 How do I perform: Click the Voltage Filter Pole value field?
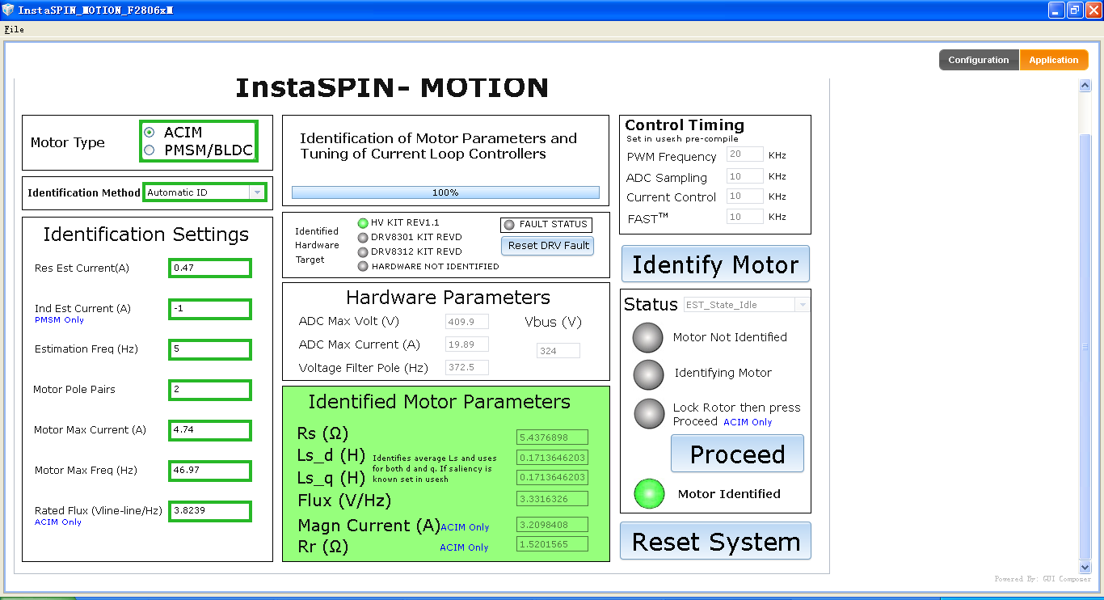click(x=467, y=367)
